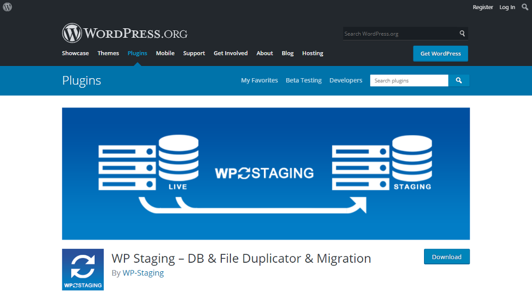Open the Mobile menu item
Image resolution: width=532 pixels, height=300 pixels.
point(165,53)
